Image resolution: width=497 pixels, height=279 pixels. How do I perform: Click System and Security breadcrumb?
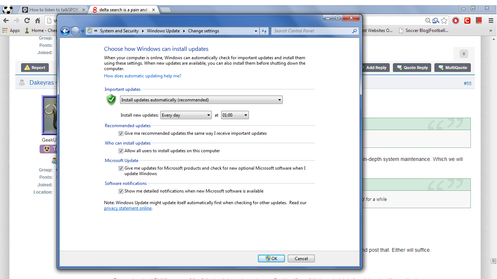coord(119,31)
